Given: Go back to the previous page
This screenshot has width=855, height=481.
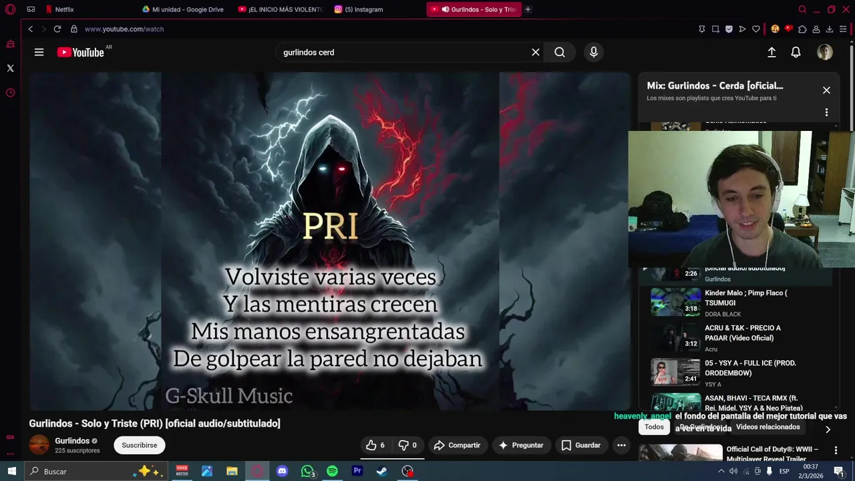Looking at the screenshot, I should point(30,29).
